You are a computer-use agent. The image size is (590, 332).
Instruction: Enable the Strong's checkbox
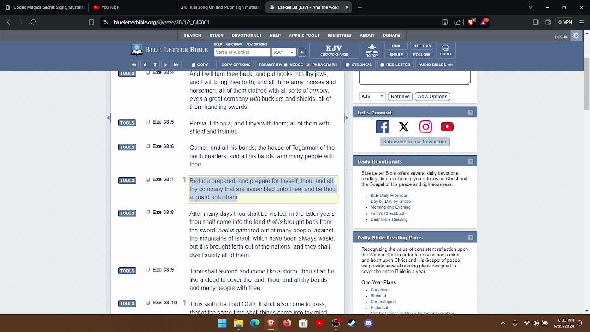point(348,65)
